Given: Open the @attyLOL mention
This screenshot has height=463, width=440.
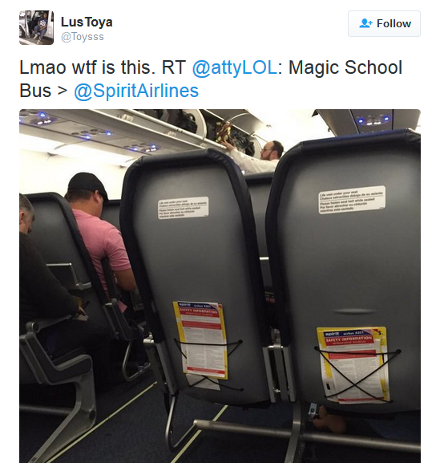Looking at the screenshot, I should 235,67.
